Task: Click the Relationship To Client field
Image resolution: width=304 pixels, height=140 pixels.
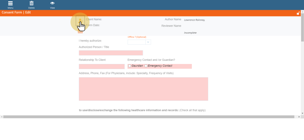Action: click(x=102, y=67)
